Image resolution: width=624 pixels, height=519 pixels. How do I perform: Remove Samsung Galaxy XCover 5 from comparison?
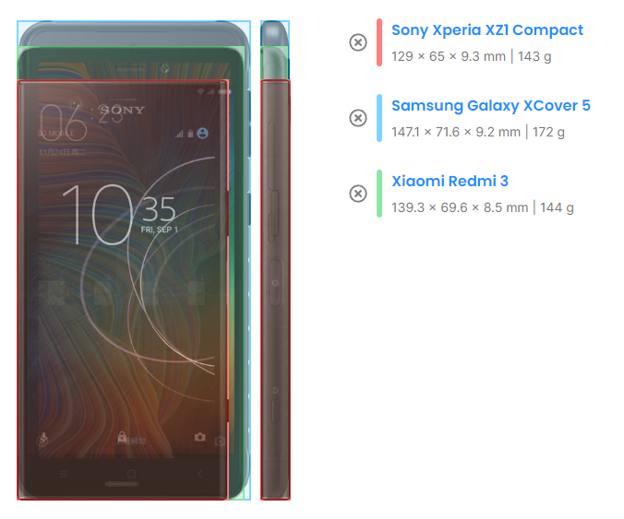358,118
